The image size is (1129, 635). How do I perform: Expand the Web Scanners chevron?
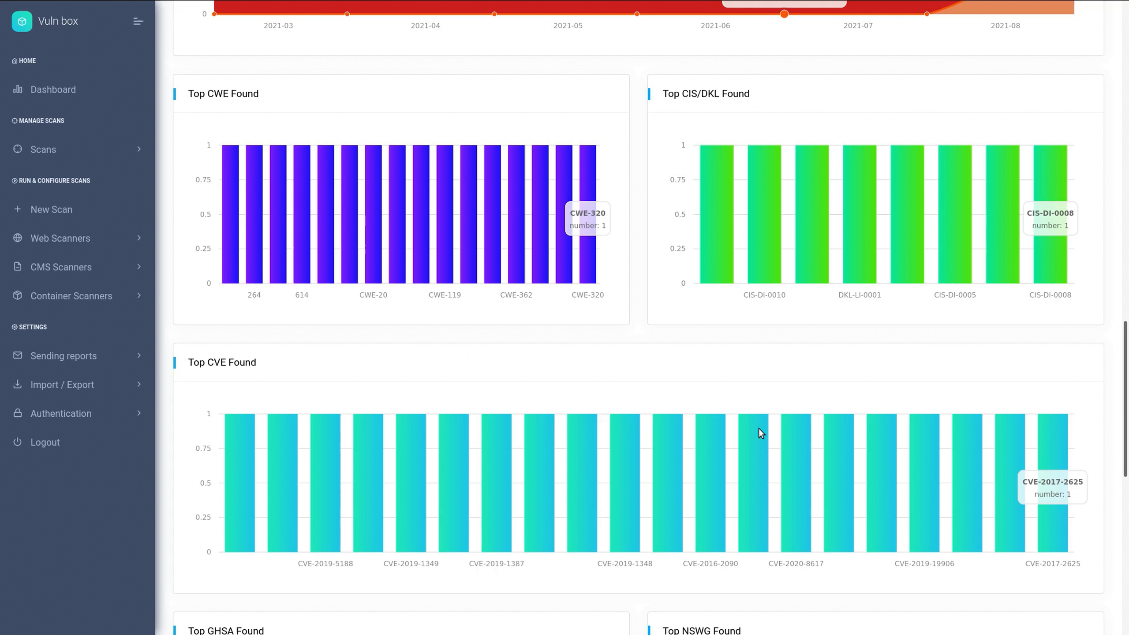139,238
